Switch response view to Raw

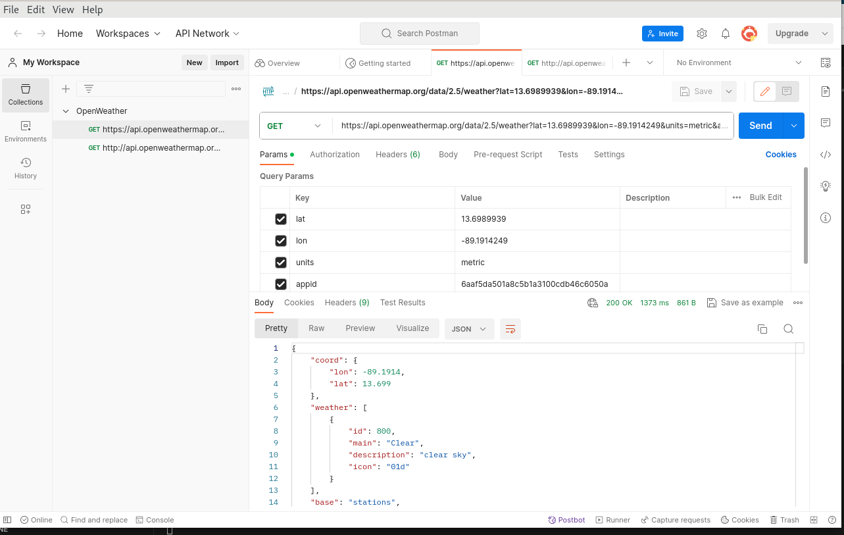click(316, 328)
